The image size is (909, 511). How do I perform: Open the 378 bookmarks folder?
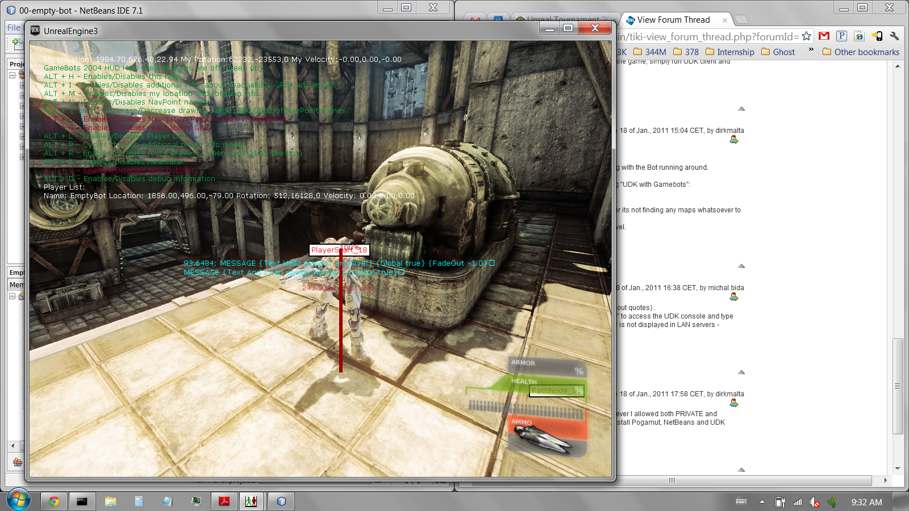[x=686, y=52]
